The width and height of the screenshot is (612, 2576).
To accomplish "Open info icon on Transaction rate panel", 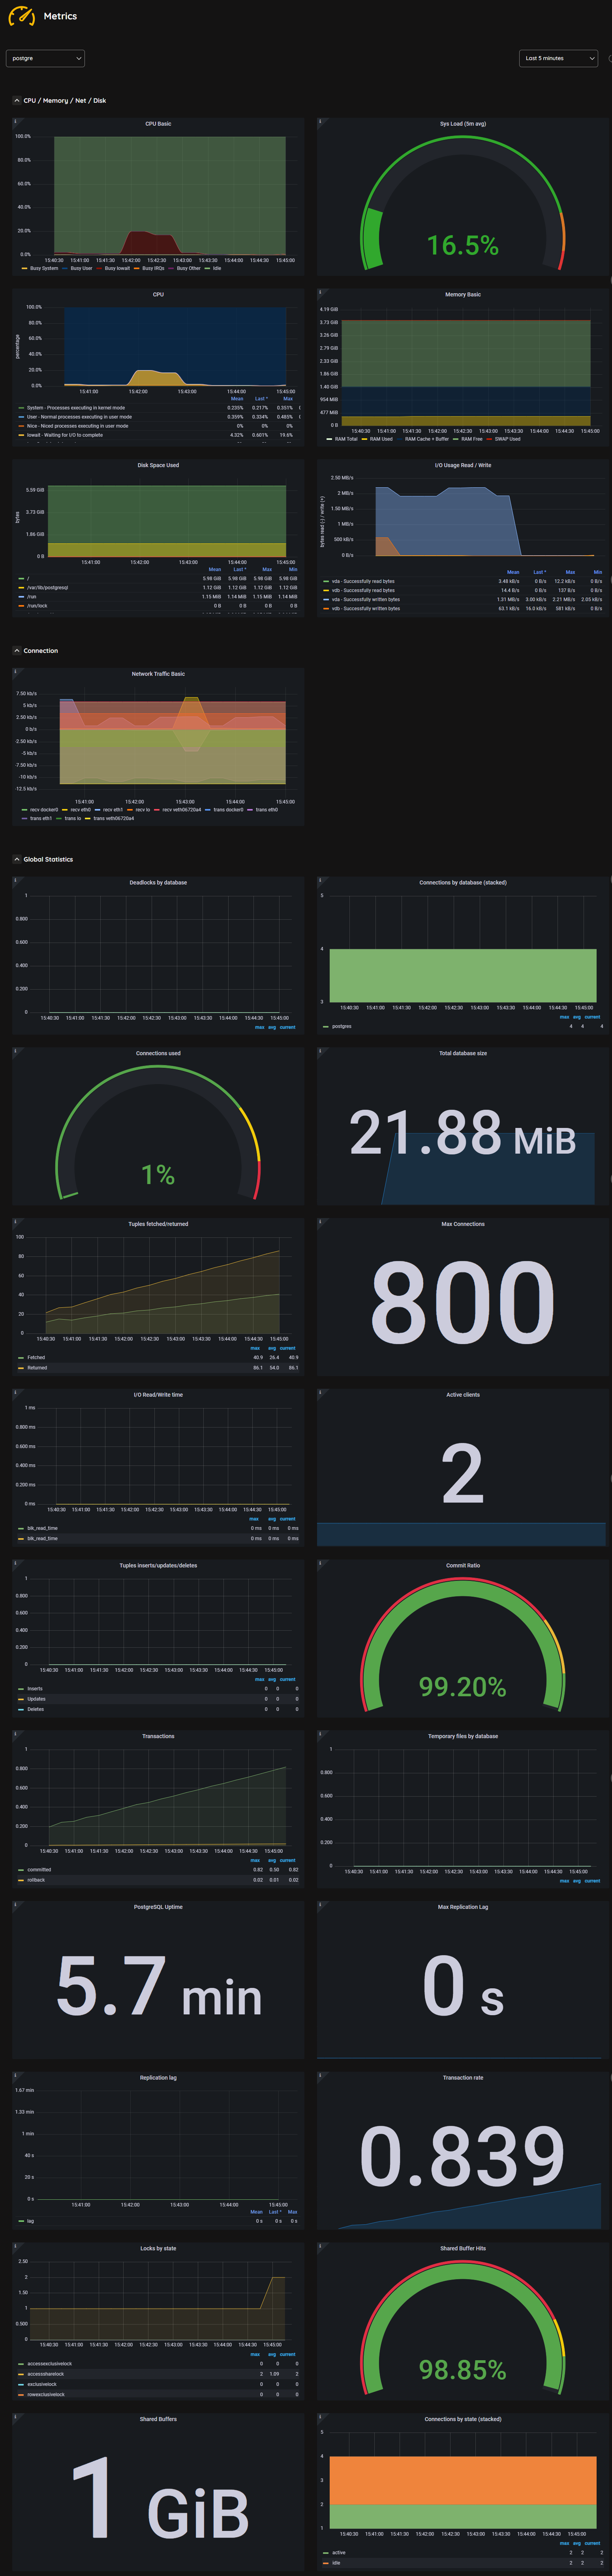I will (321, 2077).
